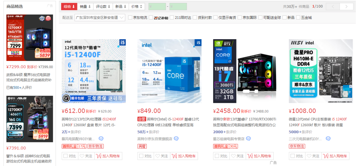Sort by 综合 tab
The height and width of the screenshot is (166, 357).
point(69,7)
